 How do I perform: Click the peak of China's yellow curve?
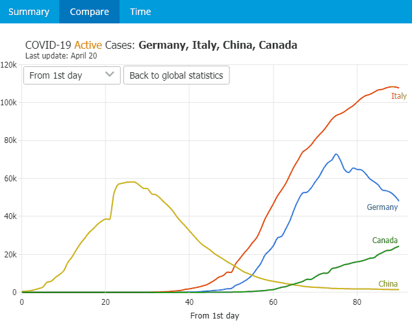(132, 182)
